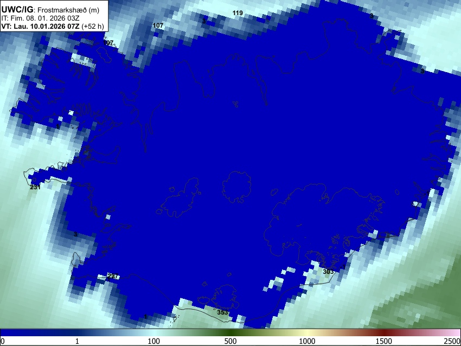
Task: Click the "353" map value
Action: coord(222,312)
